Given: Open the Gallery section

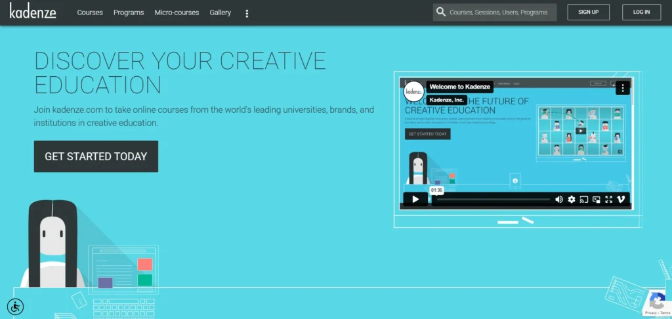Looking at the screenshot, I should point(220,12).
